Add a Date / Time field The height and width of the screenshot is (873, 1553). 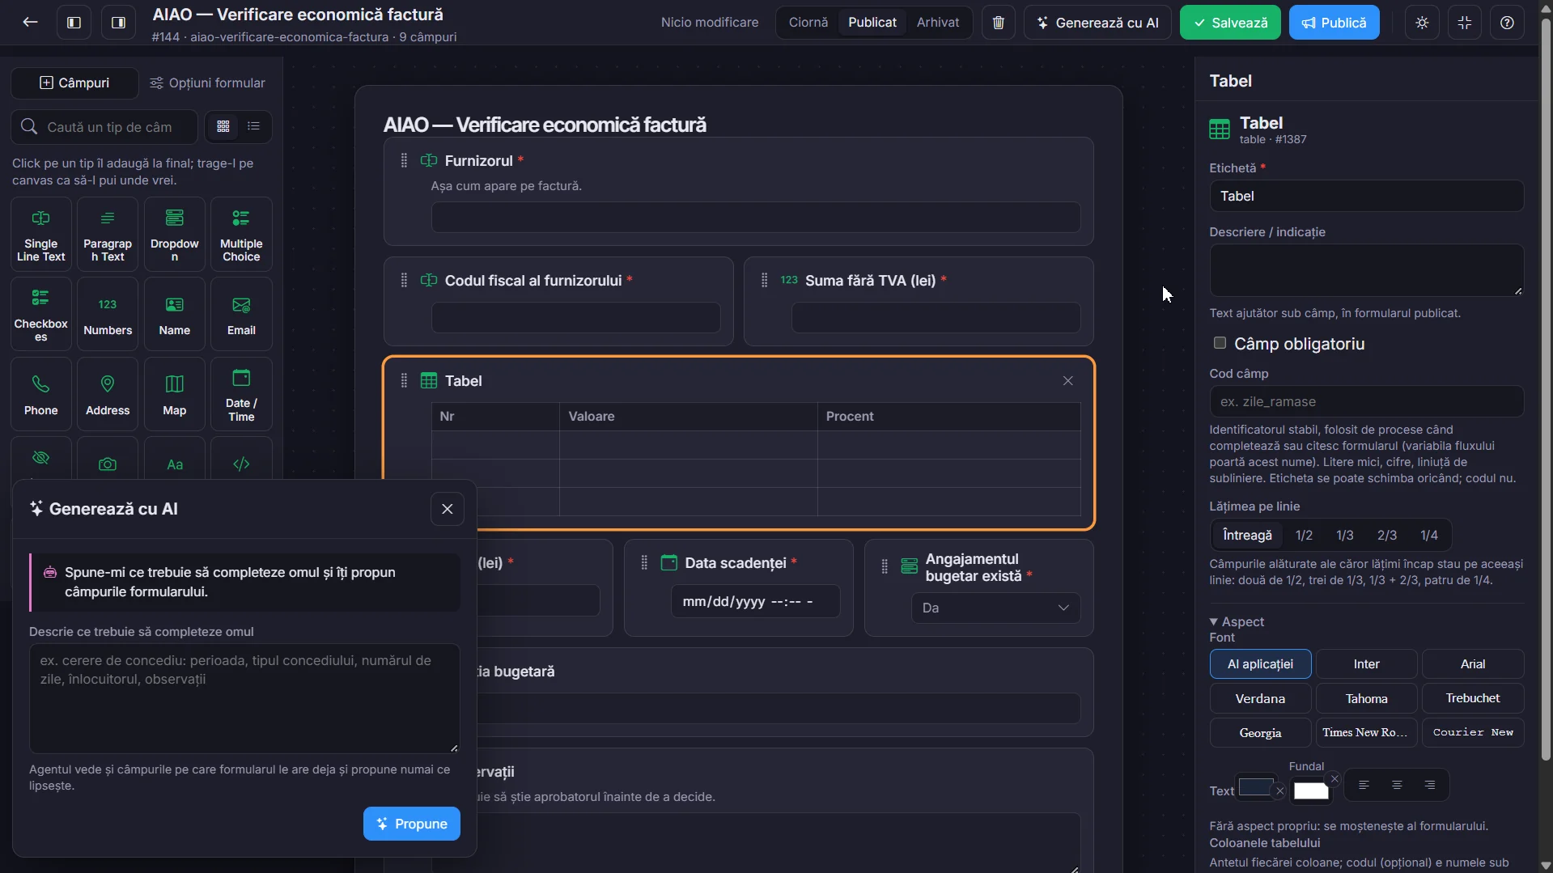(241, 394)
